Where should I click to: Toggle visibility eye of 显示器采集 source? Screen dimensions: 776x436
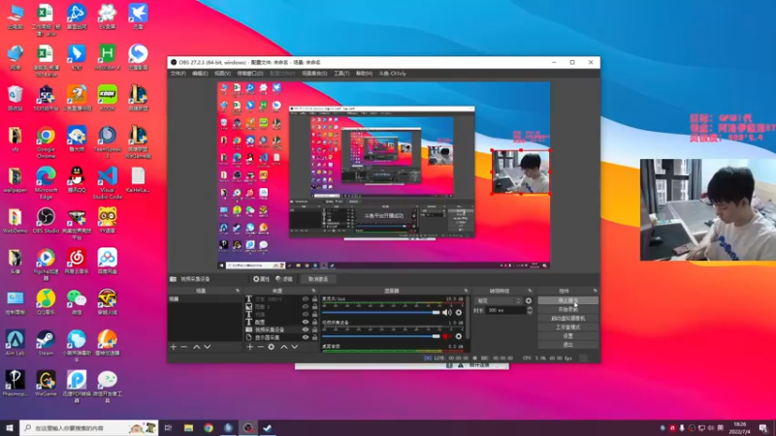click(306, 337)
